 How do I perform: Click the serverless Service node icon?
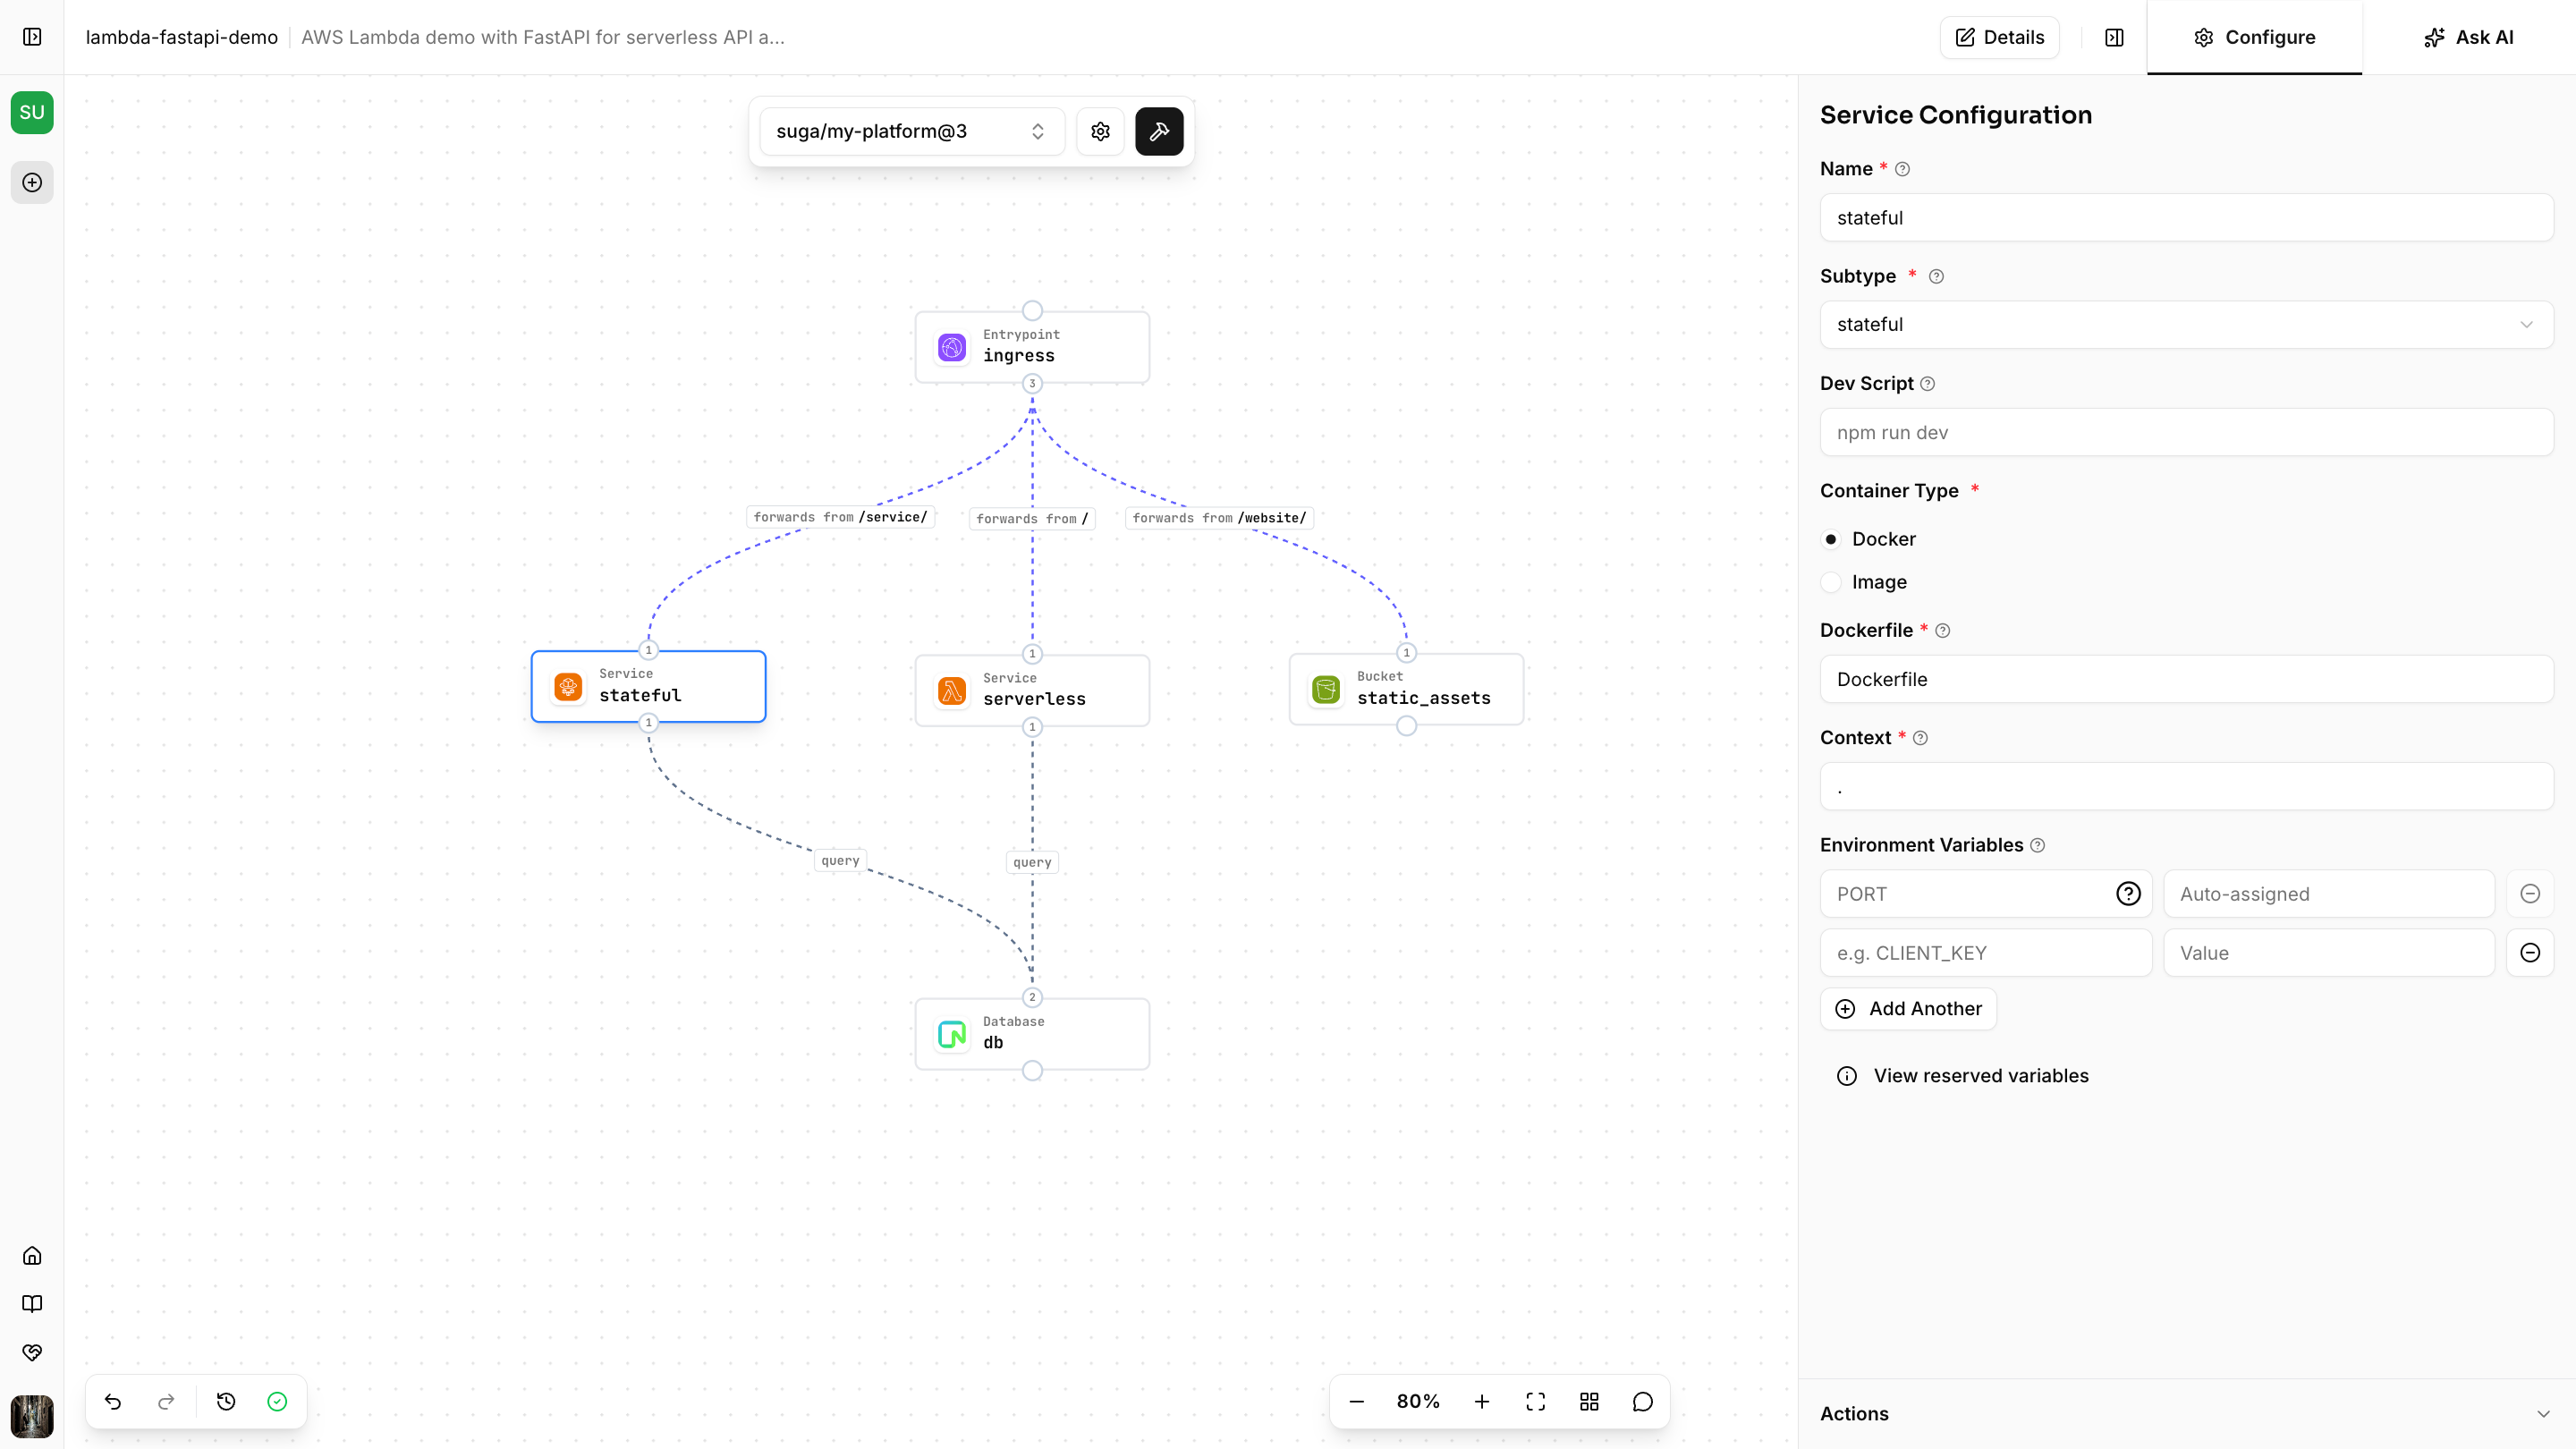(x=951, y=689)
